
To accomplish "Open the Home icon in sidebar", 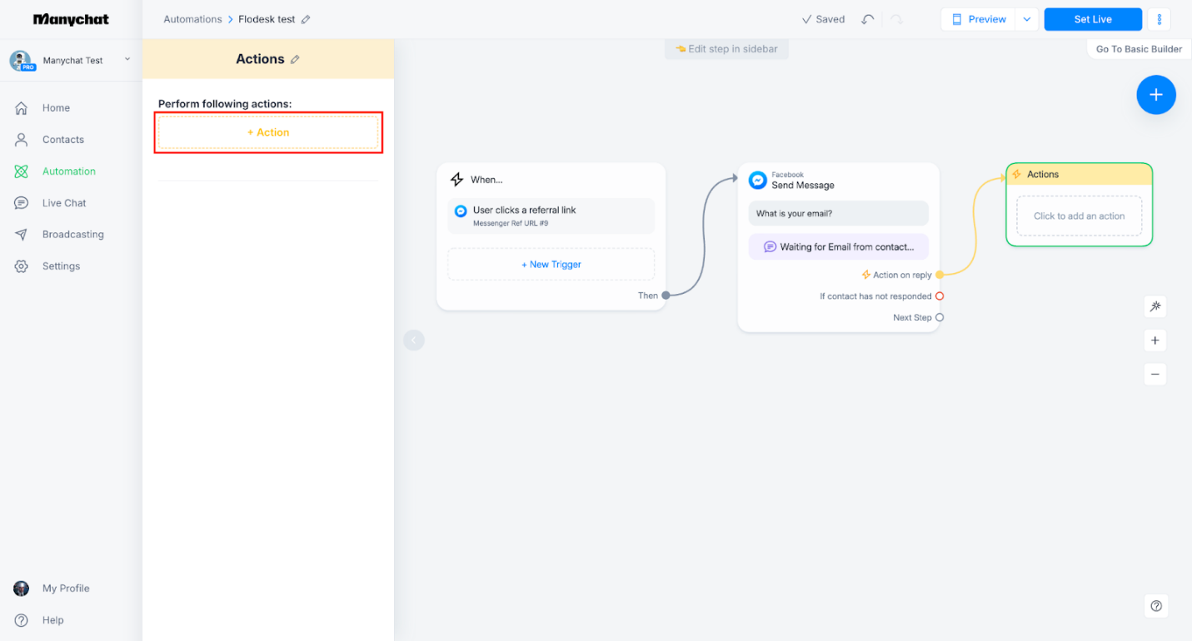I will pos(22,107).
